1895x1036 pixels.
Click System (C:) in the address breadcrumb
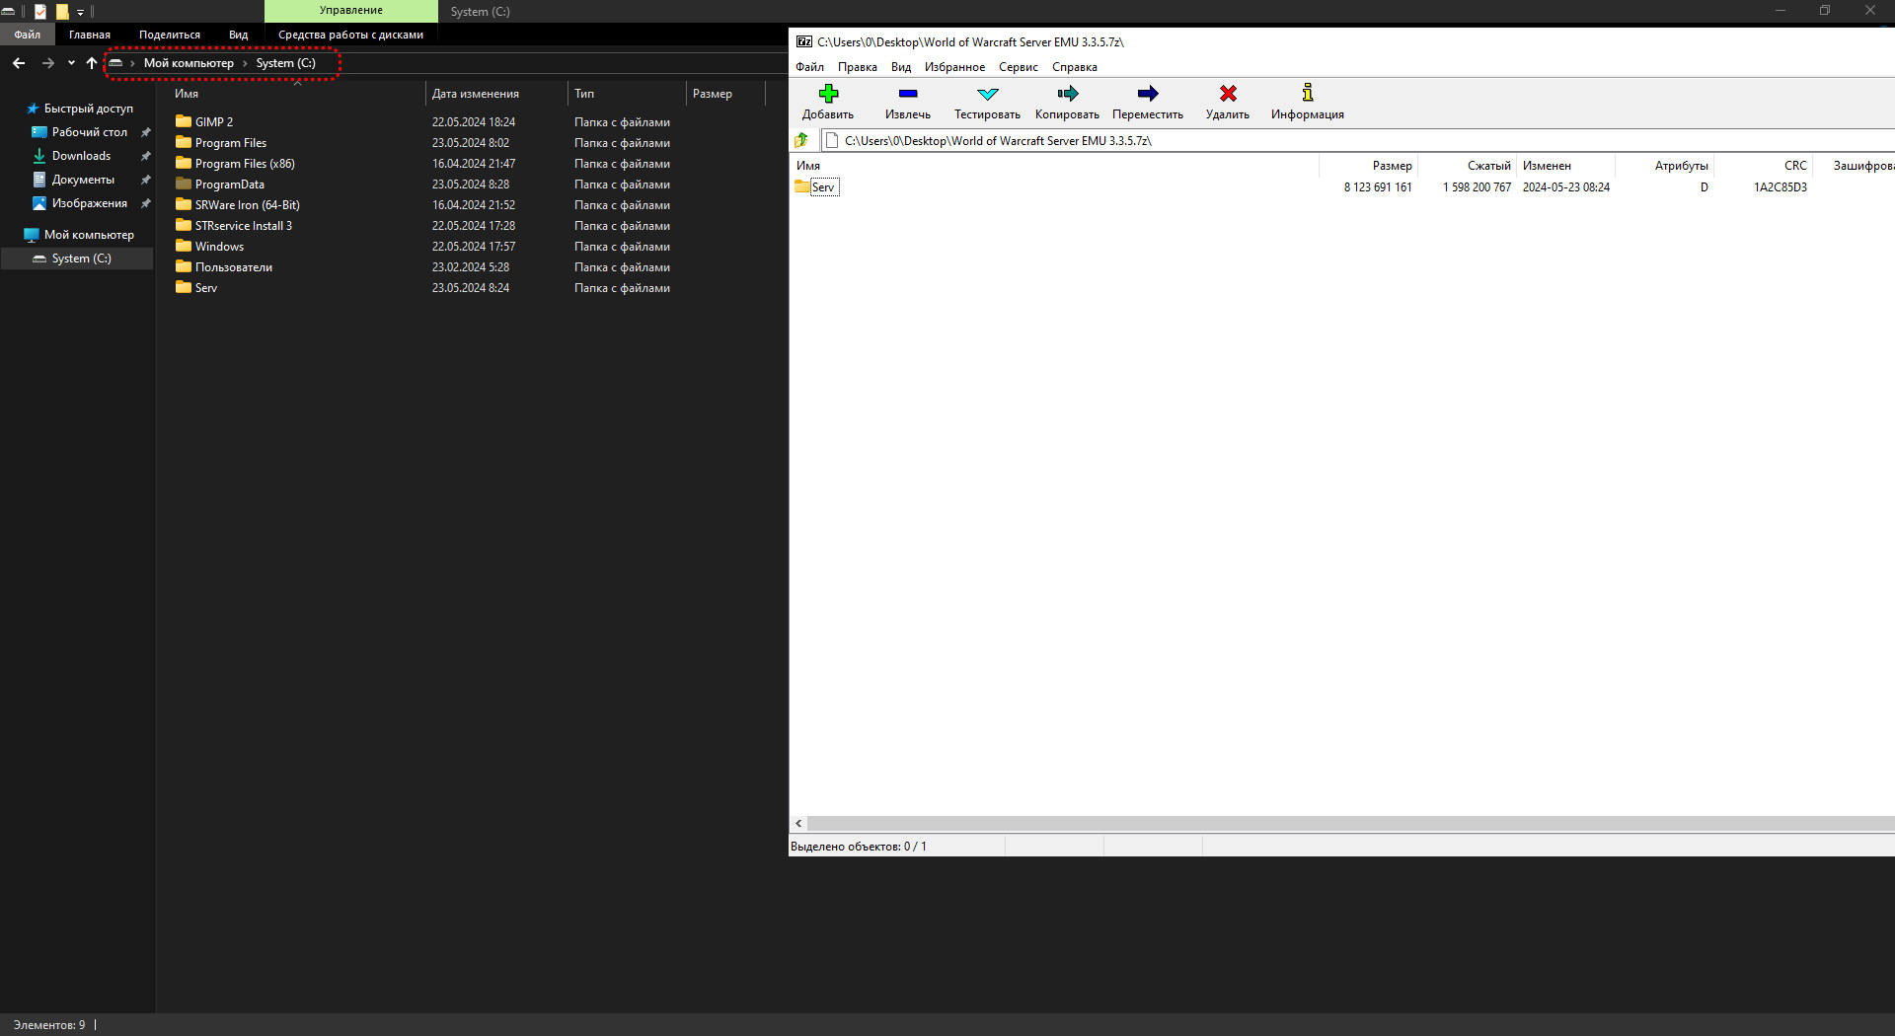pyautogui.click(x=286, y=63)
